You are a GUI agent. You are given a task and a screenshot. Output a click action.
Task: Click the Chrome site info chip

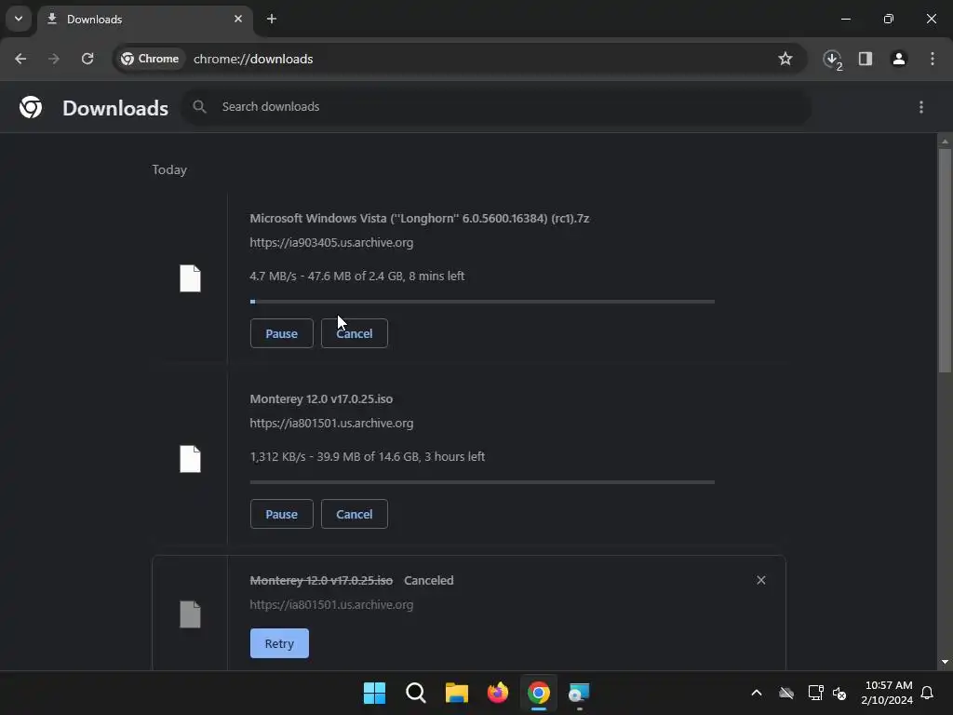pyautogui.click(x=150, y=59)
